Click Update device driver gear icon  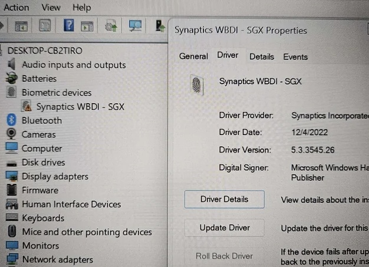pos(111,25)
